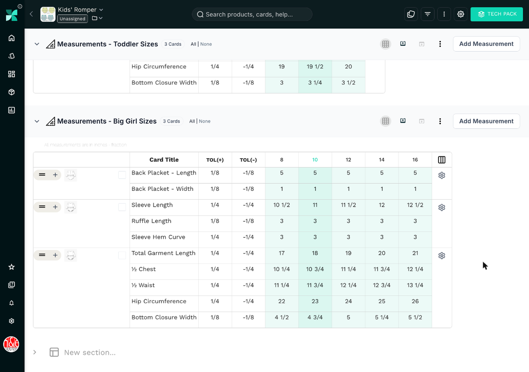529x372 pixels.
Task: Check the Back Placket - Length card checkbox
Action: [122, 175]
